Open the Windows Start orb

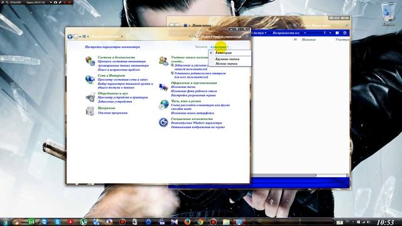5,222
